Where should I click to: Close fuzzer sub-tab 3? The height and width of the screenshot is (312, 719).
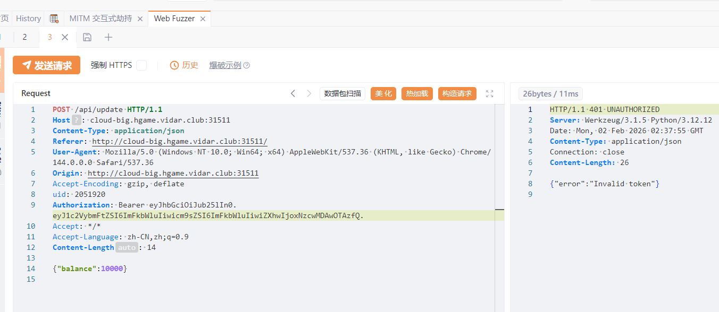coord(65,37)
